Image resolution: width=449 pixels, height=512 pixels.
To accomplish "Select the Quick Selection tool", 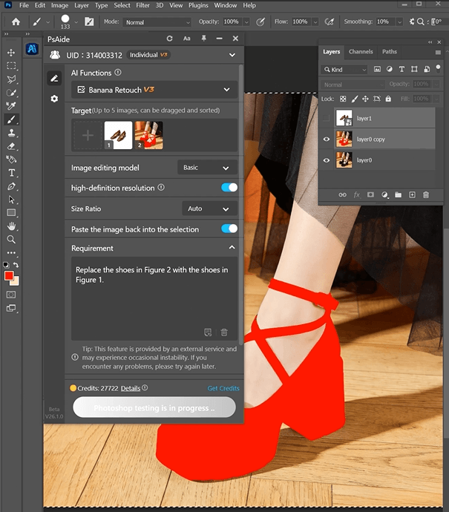I will coord(11,93).
